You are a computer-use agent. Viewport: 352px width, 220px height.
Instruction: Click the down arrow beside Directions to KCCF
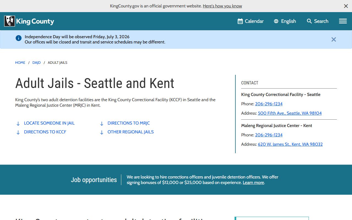18,133
